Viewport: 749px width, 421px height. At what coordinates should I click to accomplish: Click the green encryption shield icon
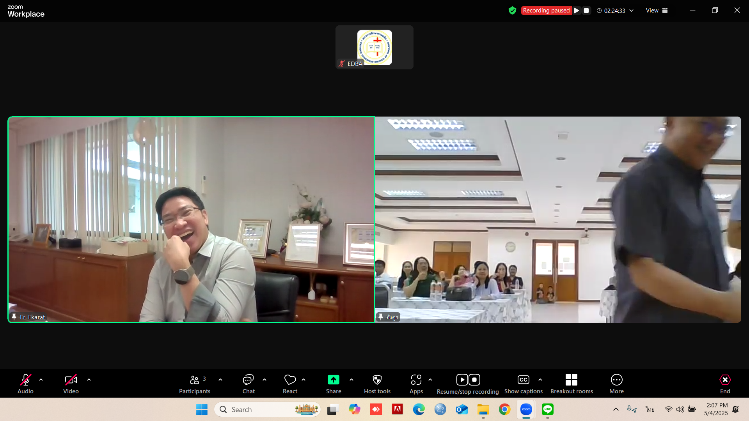tap(512, 11)
